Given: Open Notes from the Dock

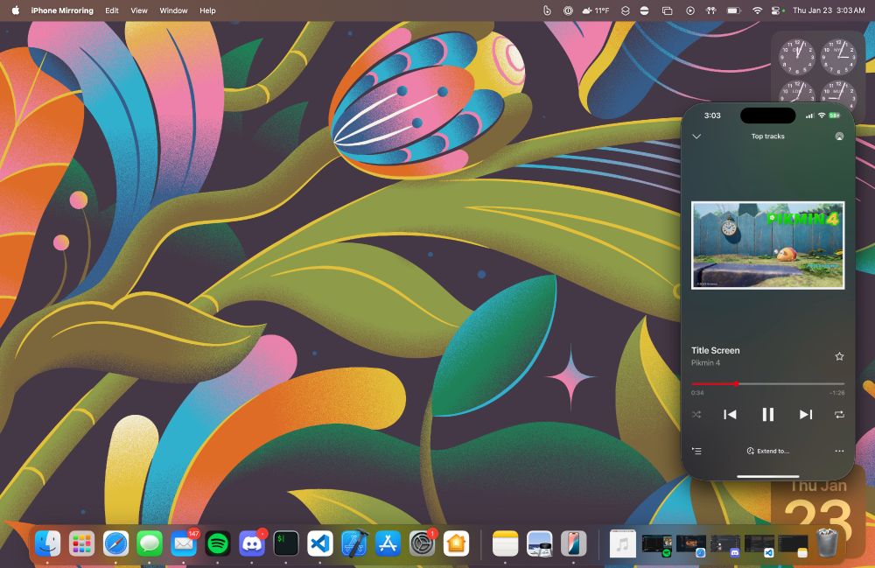Looking at the screenshot, I should click(505, 543).
